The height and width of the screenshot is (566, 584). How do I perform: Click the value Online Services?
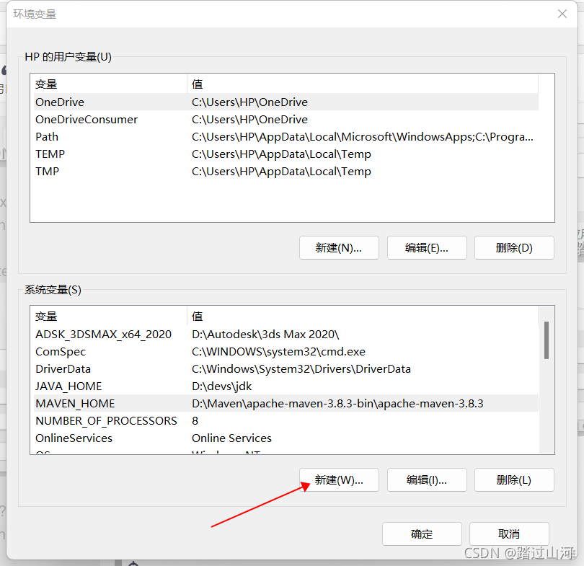(231, 438)
